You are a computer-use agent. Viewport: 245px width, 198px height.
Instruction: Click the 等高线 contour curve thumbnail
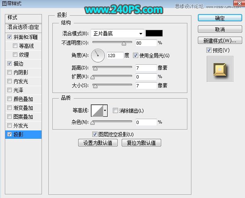click(x=97, y=111)
